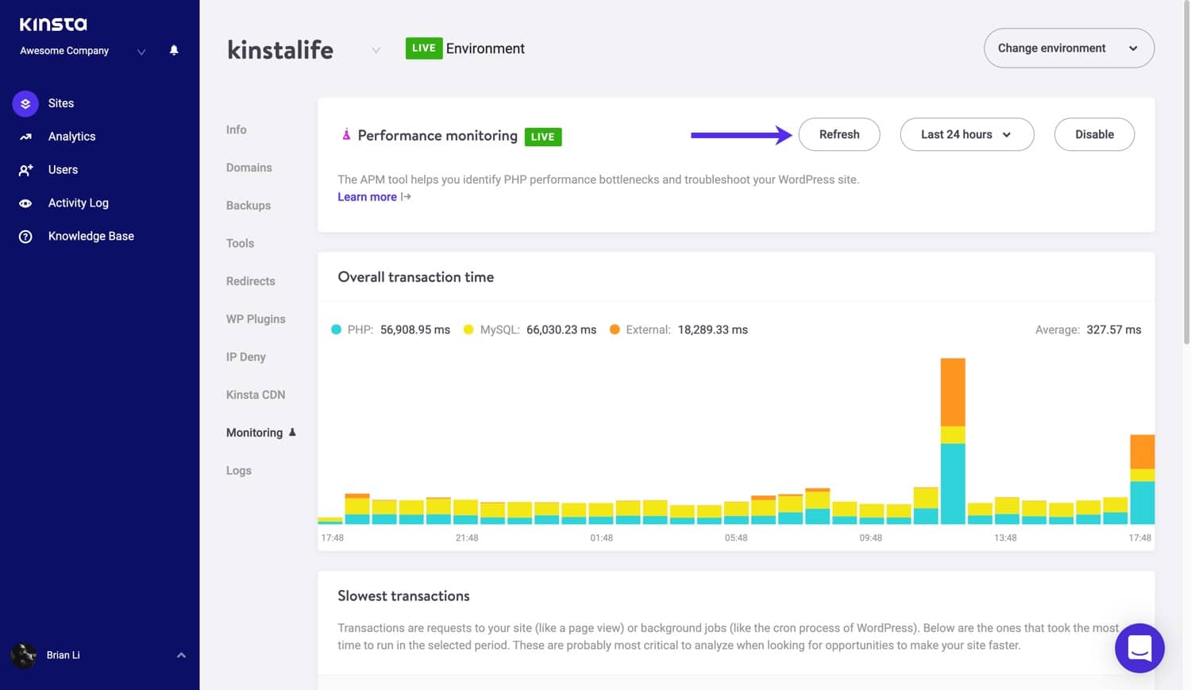Click the Slowest transactions heading
This screenshot has width=1191, height=690.
(x=403, y=596)
